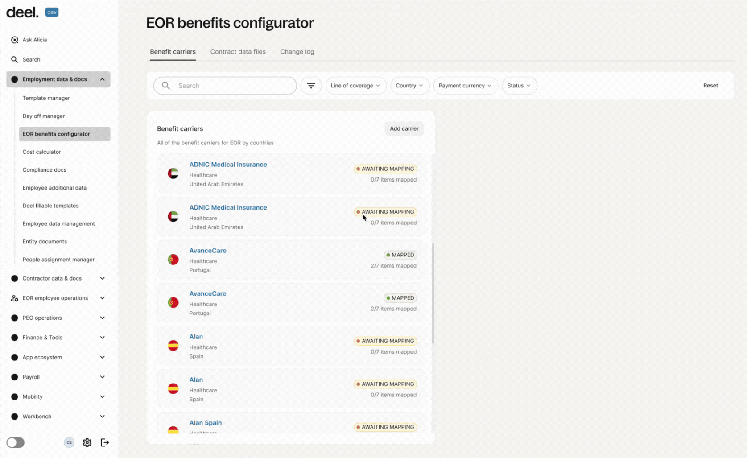This screenshot has width=747, height=458.
Task: Click the dev environment badge
Action: click(52, 12)
